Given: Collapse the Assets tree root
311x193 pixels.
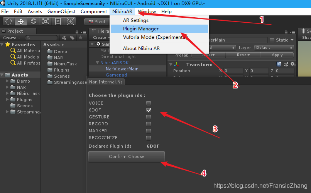Looking at the screenshot, I should click(x=2, y=75).
